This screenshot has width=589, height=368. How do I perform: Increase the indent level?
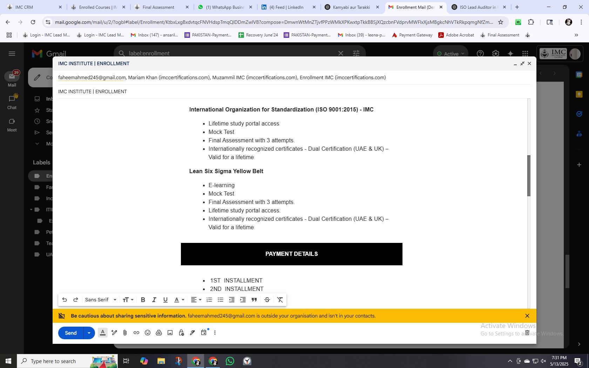point(243,300)
